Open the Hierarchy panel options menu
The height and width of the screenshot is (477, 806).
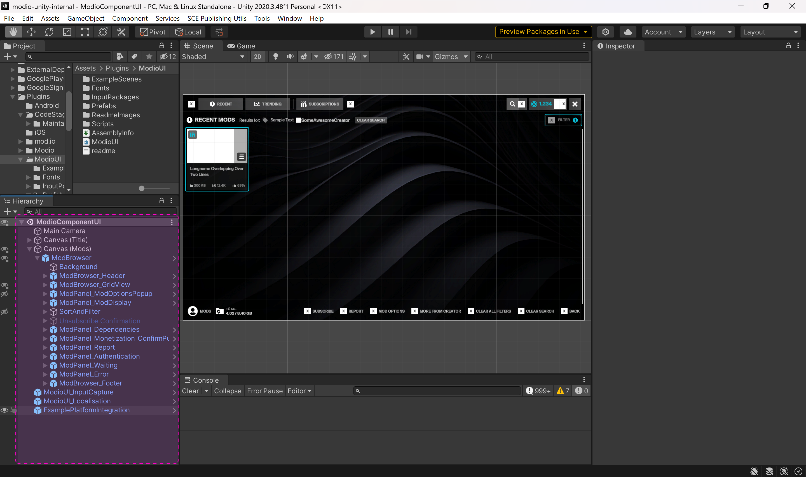[x=171, y=201]
